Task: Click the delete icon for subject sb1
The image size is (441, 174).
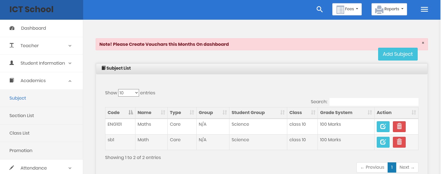Action: point(399,142)
